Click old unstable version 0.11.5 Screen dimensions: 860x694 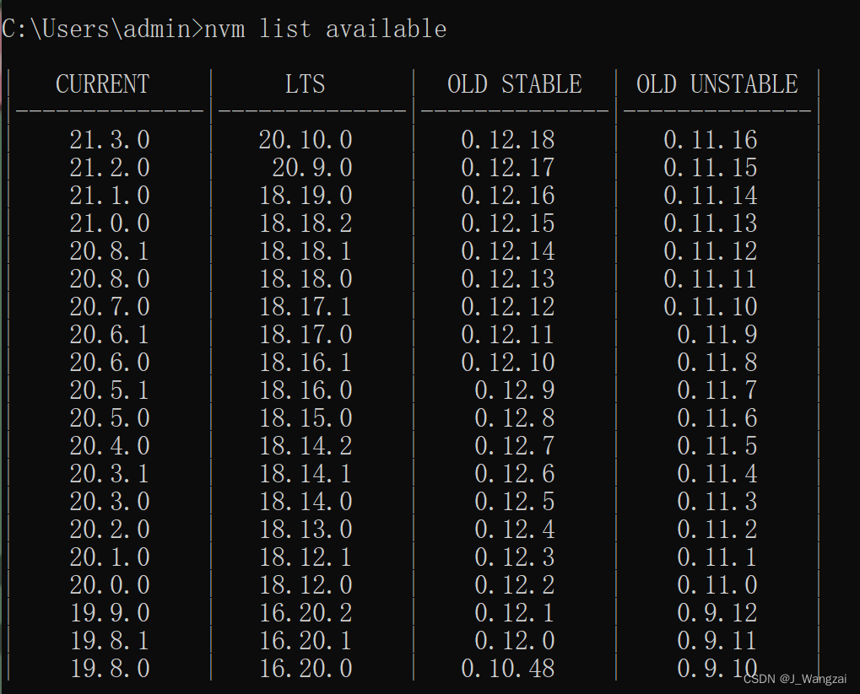click(717, 446)
